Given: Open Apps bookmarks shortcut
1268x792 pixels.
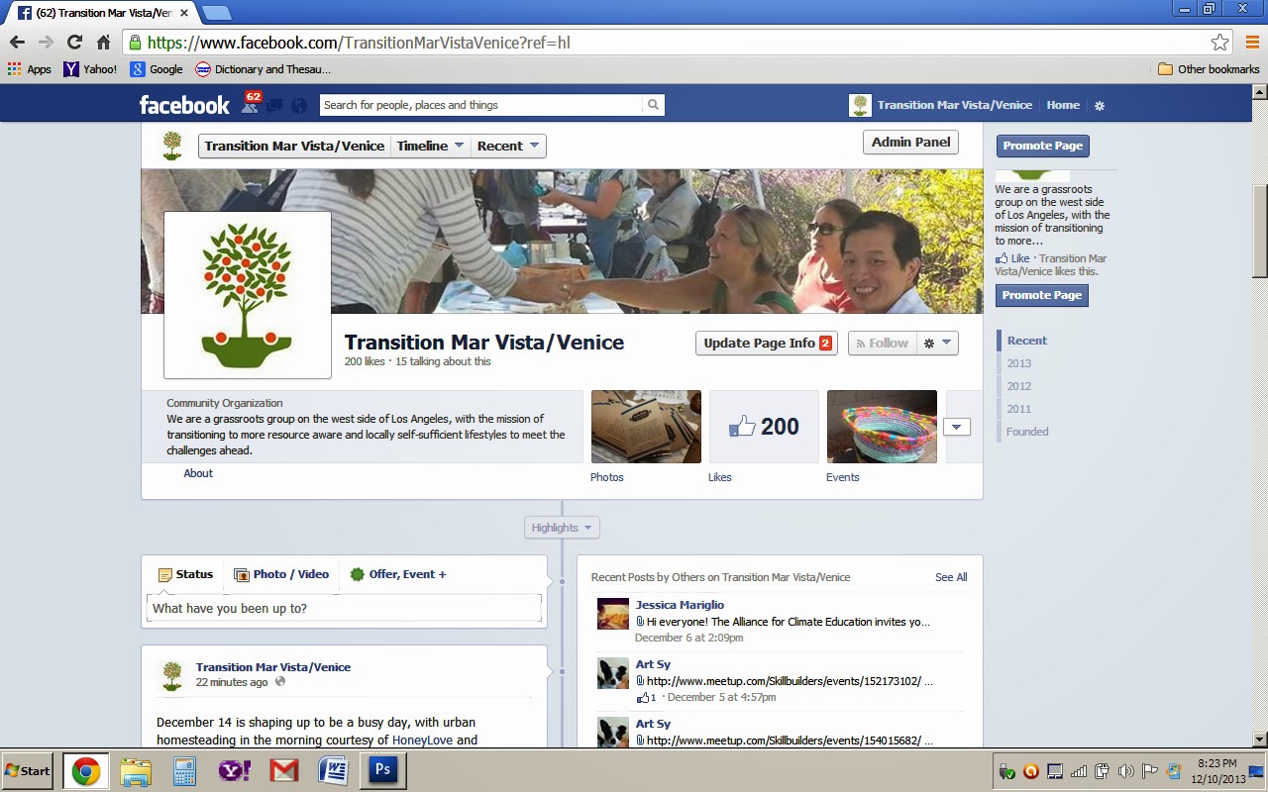Looking at the screenshot, I should tap(29, 69).
